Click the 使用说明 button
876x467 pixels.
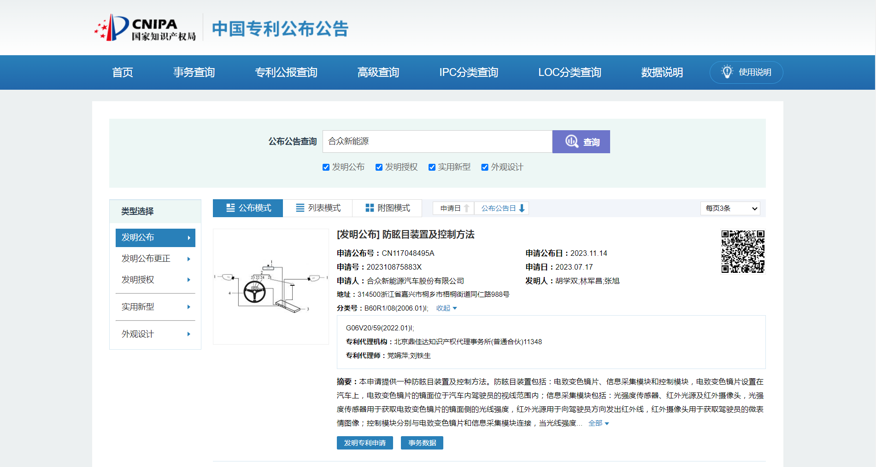746,72
